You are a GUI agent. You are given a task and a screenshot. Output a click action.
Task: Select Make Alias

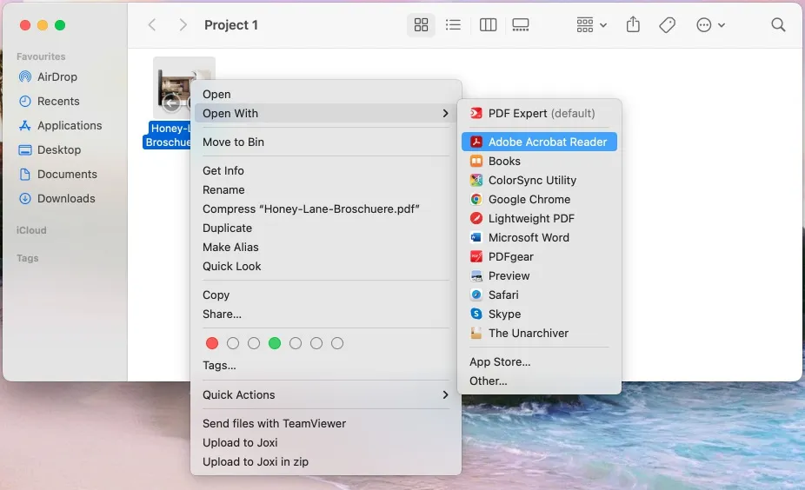point(325,248)
